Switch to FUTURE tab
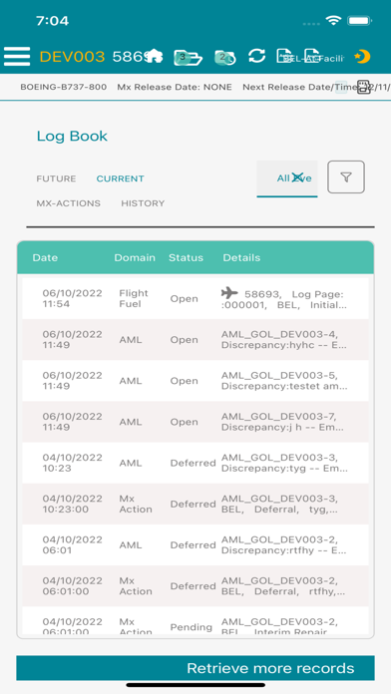 click(x=56, y=178)
